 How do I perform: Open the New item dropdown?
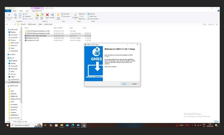[x=66, y=14]
